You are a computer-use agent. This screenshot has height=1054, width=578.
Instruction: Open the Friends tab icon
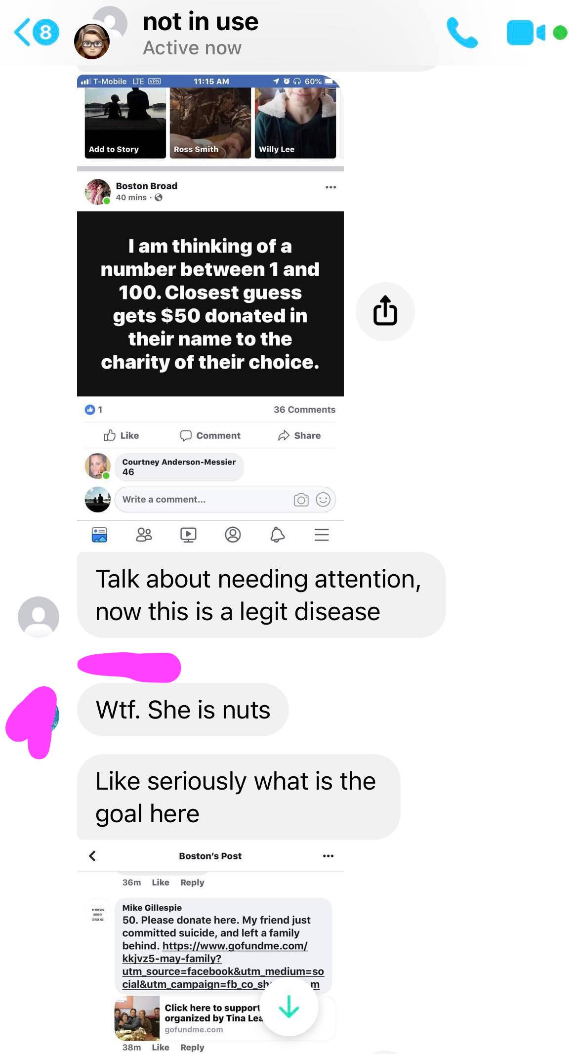pyautogui.click(x=144, y=535)
